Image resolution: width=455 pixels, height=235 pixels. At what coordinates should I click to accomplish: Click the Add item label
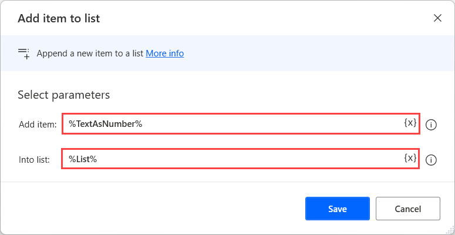click(38, 124)
